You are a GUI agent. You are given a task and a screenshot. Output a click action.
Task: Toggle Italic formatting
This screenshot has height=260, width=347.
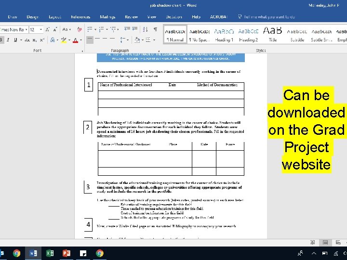point(8,40)
